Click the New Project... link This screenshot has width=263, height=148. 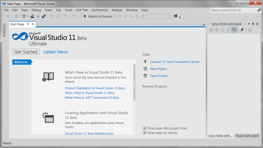[159, 69]
